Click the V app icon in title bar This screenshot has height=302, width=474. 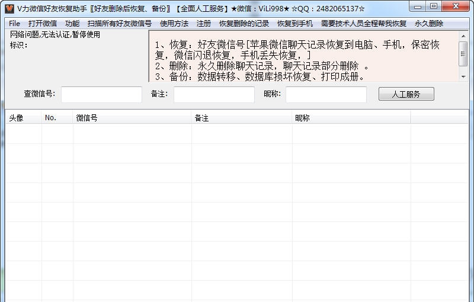click(9, 8)
